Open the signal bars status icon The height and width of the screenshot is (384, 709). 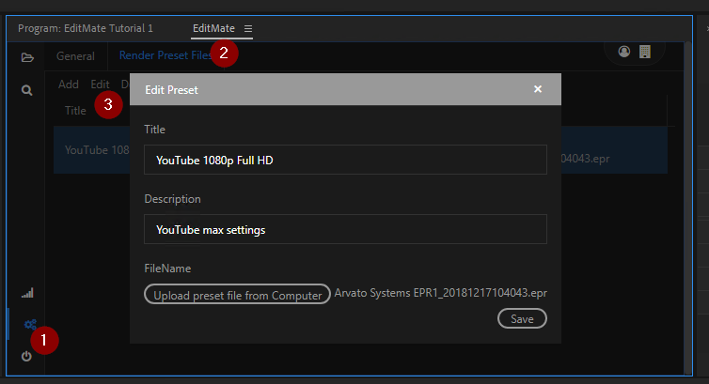click(x=27, y=293)
